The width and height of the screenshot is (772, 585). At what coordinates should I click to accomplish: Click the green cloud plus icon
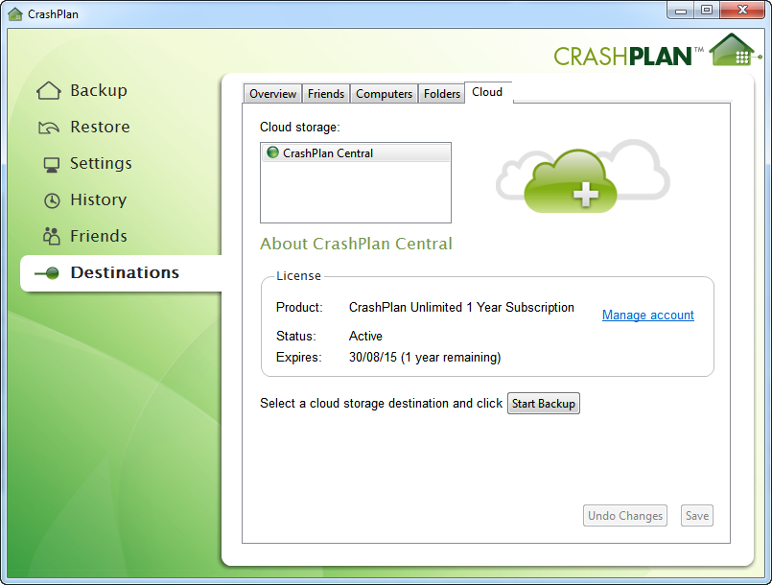[572, 182]
